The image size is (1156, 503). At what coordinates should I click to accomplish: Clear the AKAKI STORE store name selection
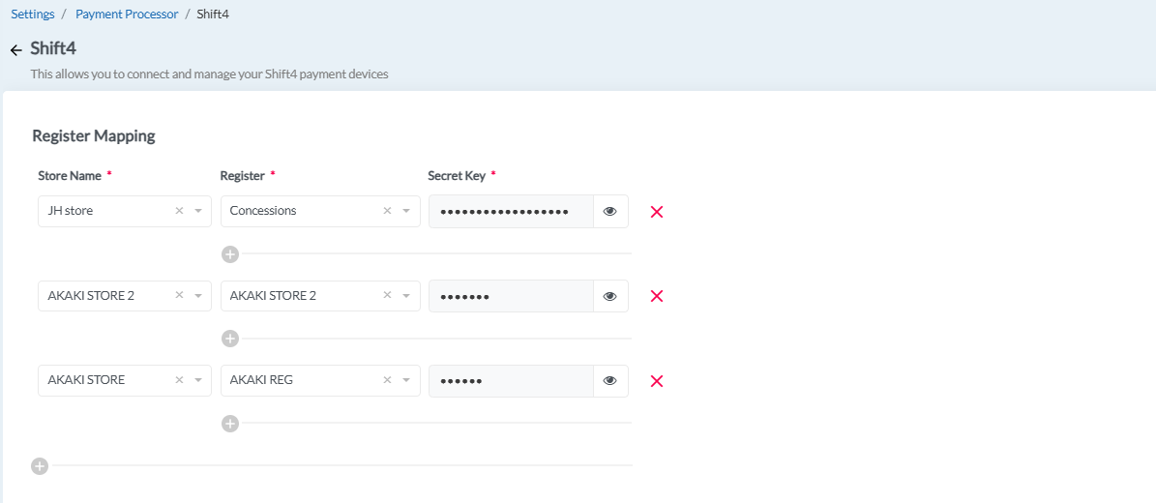click(x=179, y=380)
